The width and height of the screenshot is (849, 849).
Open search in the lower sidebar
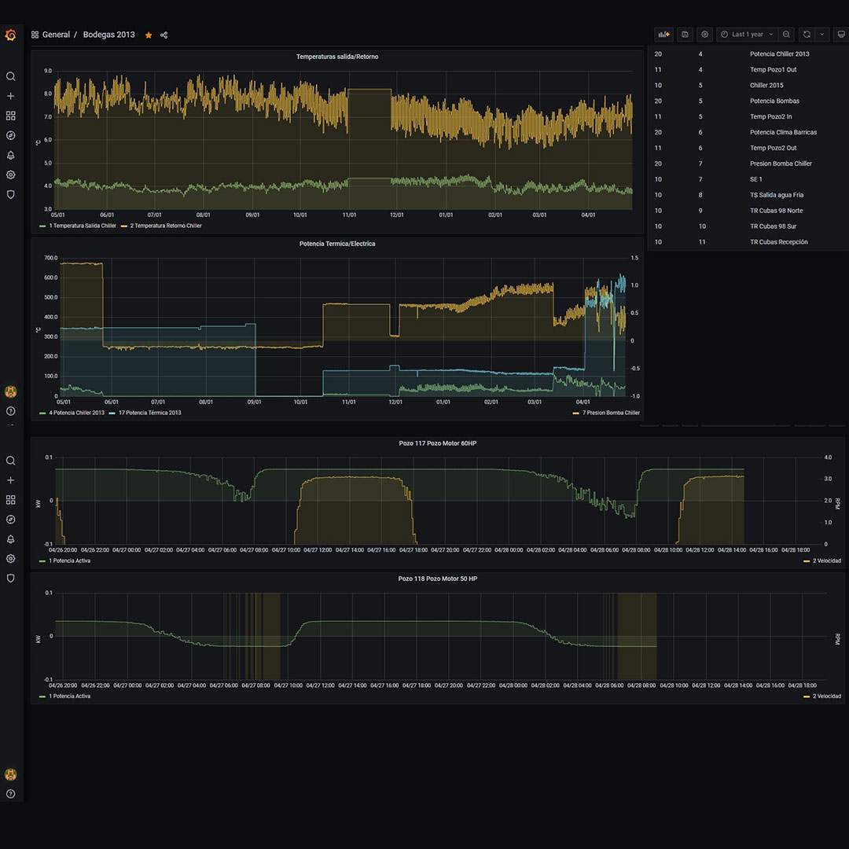[x=10, y=461]
